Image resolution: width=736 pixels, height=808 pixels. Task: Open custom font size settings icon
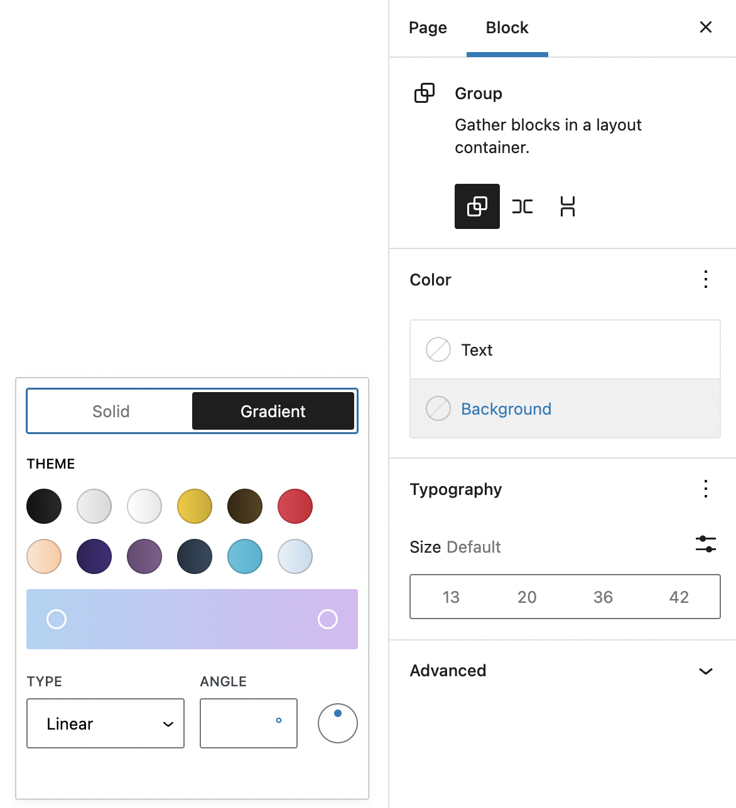click(x=705, y=545)
